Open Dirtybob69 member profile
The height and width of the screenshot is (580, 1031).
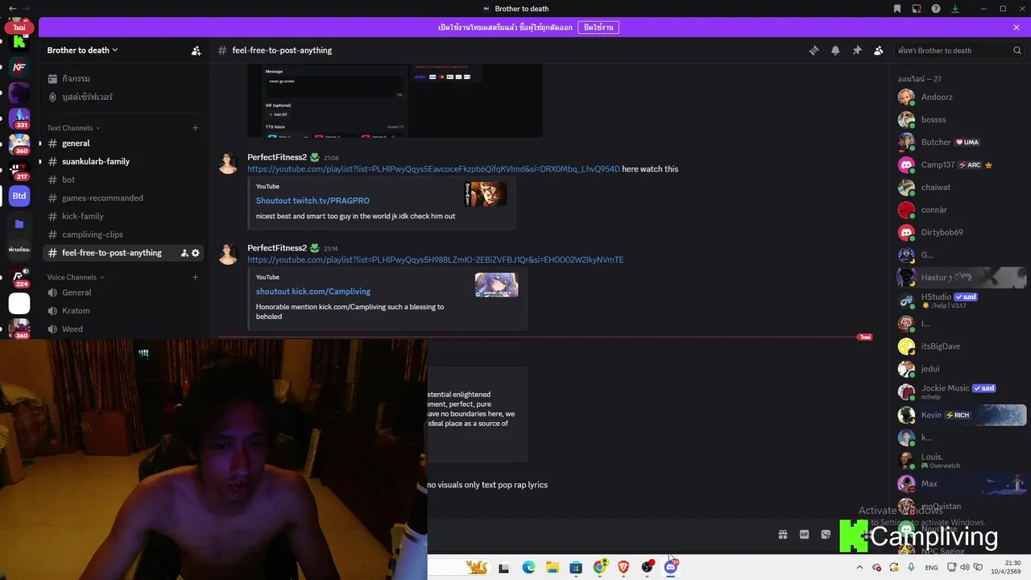click(x=960, y=232)
